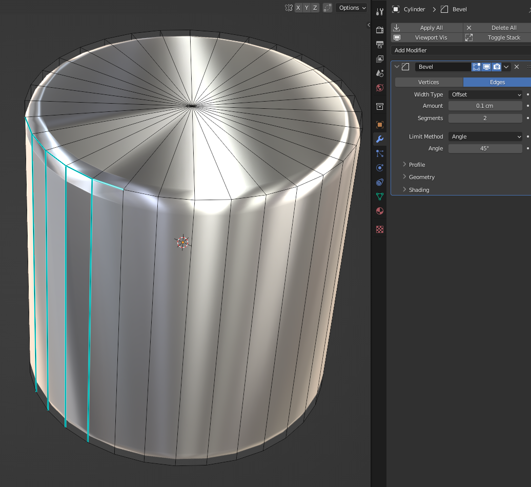Open the Object properties tab
Screen dimensions: 531x487
(x=380, y=125)
